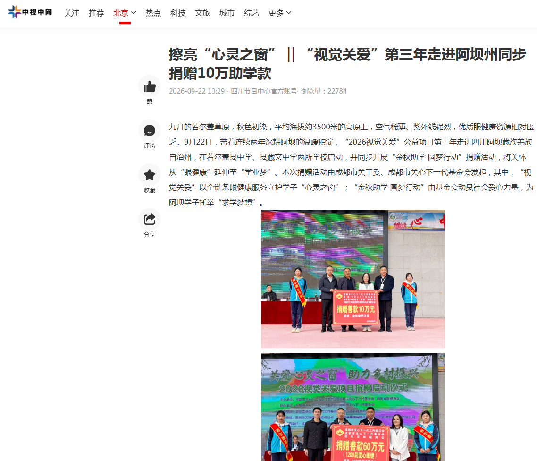Click the 分享 label

click(150, 234)
